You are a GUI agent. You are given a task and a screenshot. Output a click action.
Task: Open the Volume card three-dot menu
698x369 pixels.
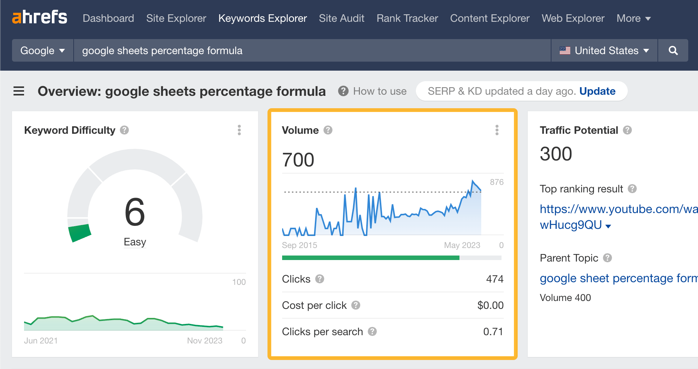[x=497, y=130]
